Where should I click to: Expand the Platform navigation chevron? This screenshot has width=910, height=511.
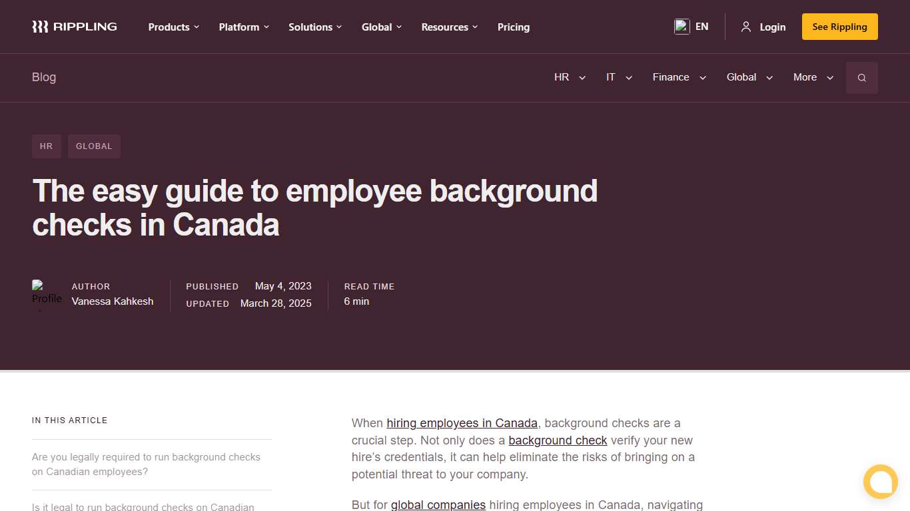pyautogui.click(x=266, y=27)
